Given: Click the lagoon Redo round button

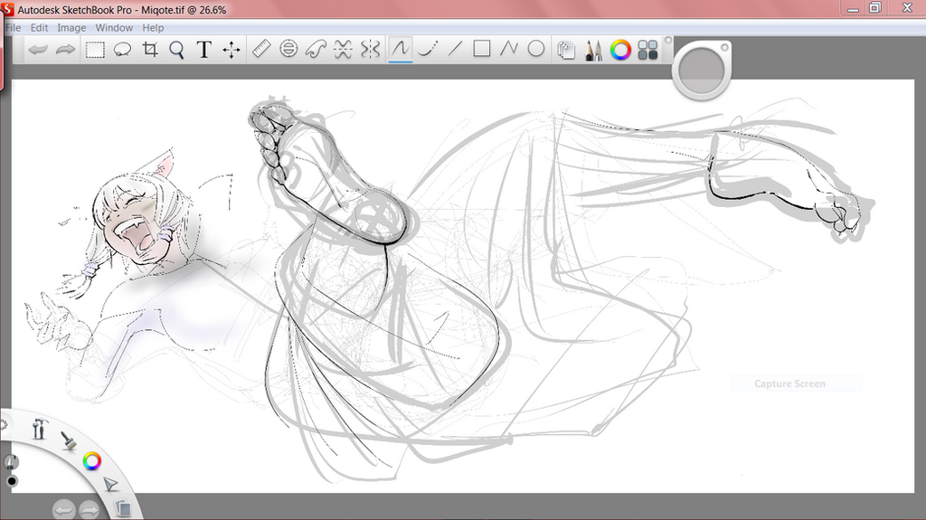Looking at the screenshot, I should coord(90,509).
